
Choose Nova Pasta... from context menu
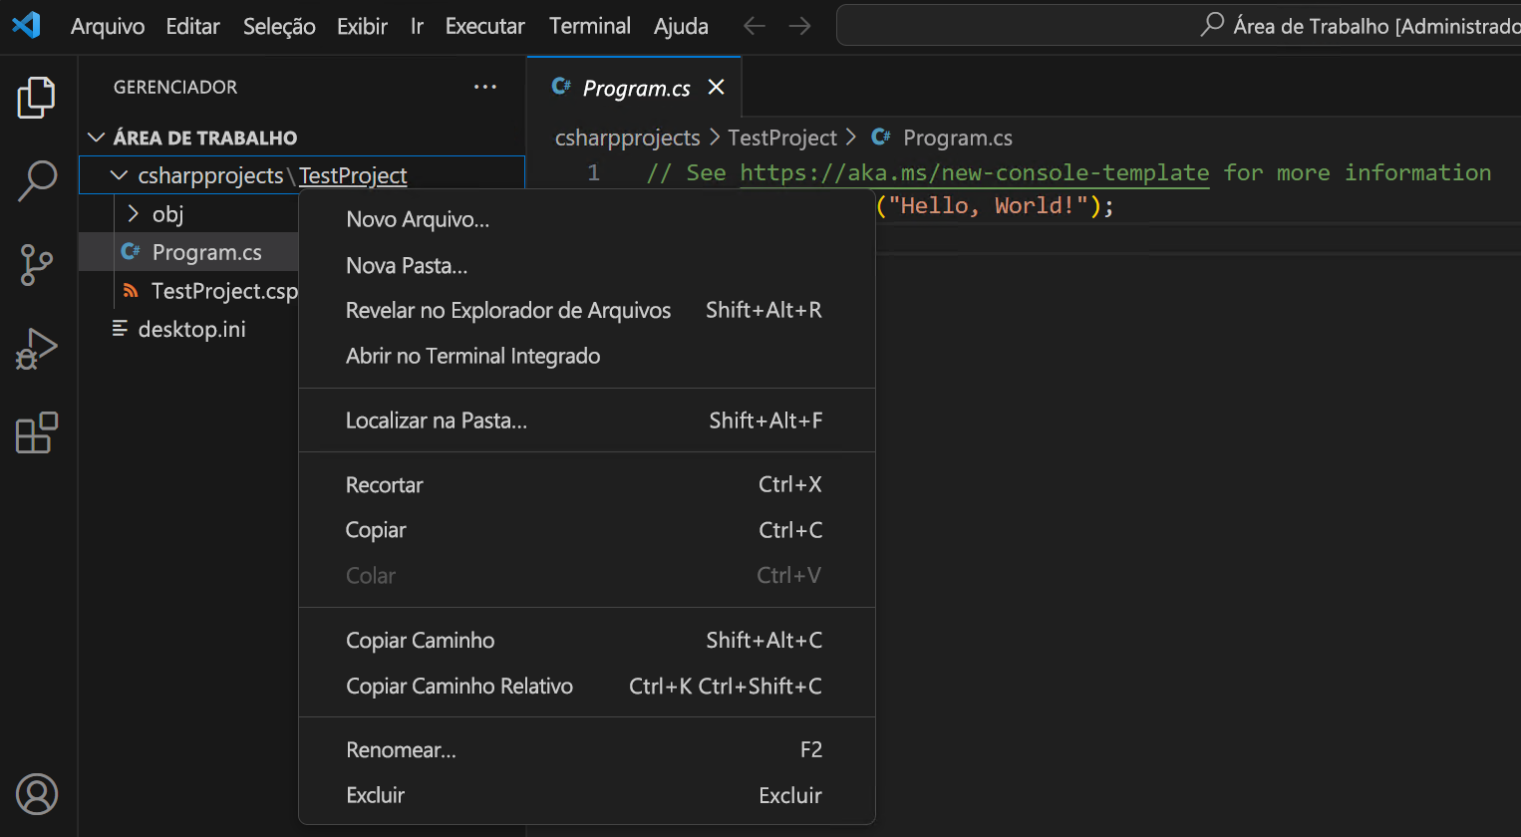pos(587,265)
